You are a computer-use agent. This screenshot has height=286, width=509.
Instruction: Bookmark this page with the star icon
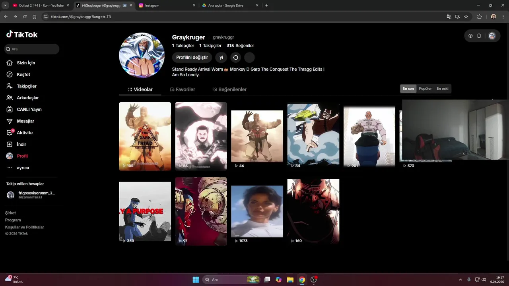pyautogui.click(x=466, y=17)
